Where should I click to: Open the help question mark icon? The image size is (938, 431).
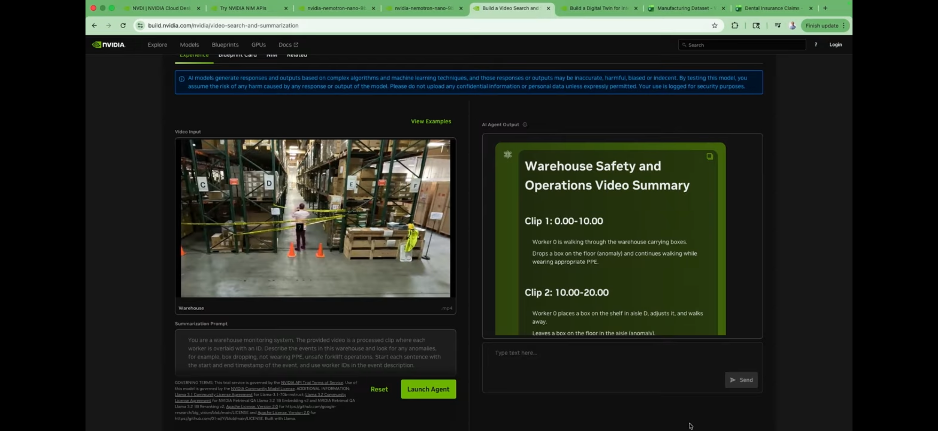[816, 44]
